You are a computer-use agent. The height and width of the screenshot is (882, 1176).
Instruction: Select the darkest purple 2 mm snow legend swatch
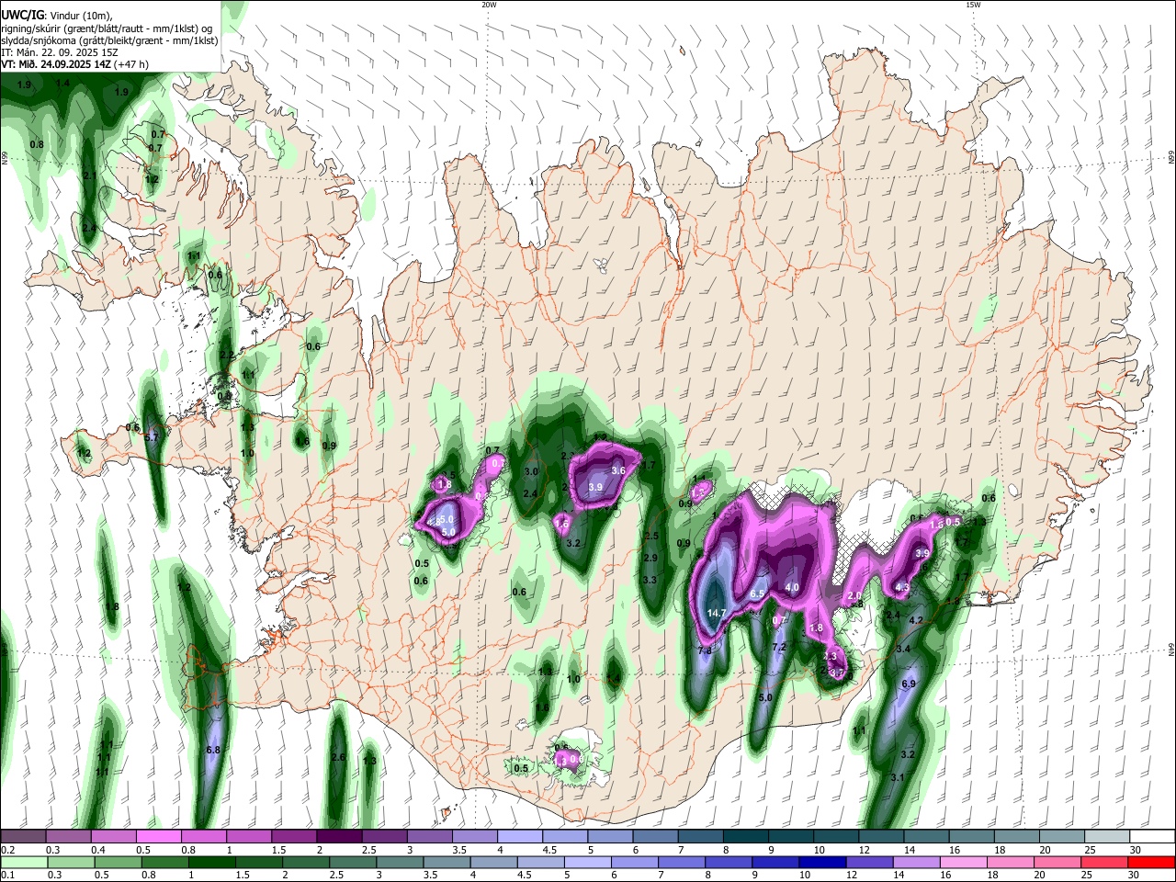[339, 837]
